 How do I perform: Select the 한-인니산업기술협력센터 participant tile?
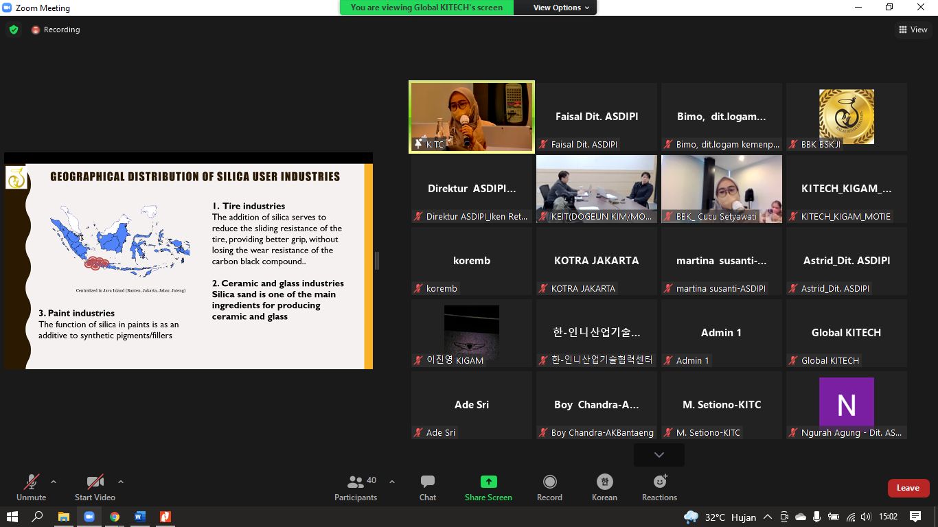pyautogui.click(x=597, y=333)
